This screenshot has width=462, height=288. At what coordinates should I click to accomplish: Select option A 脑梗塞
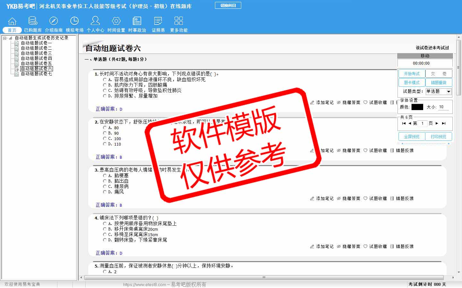pyautogui.click(x=105, y=175)
